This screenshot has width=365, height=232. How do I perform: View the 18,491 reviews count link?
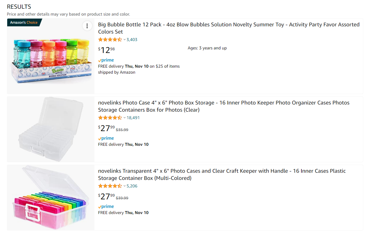pyautogui.click(x=133, y=118)
